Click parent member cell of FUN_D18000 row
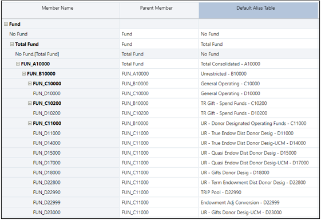Image resolution: width=321 pixels, height=220 pixels. [x=159, y=172]
